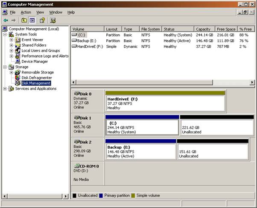The height and width of the screenshot is (208, 257).
Task: Click the Storage node icon
Action: click(11, 67)
